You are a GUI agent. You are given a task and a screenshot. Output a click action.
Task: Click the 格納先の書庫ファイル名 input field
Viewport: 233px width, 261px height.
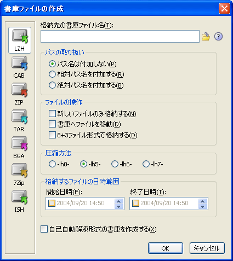click(x=120, y=37)
